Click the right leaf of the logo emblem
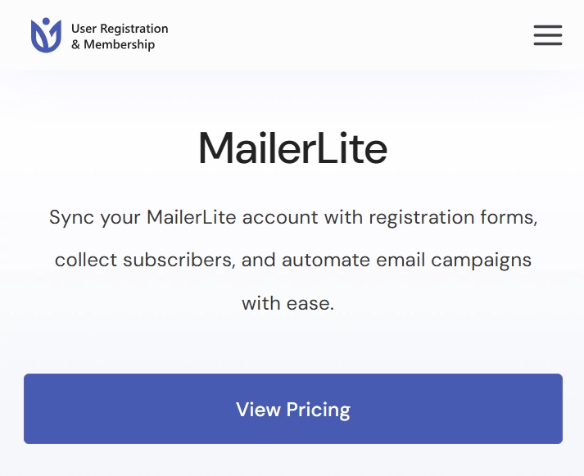This screenshot has width=584, height=476. tap(55, 37)
